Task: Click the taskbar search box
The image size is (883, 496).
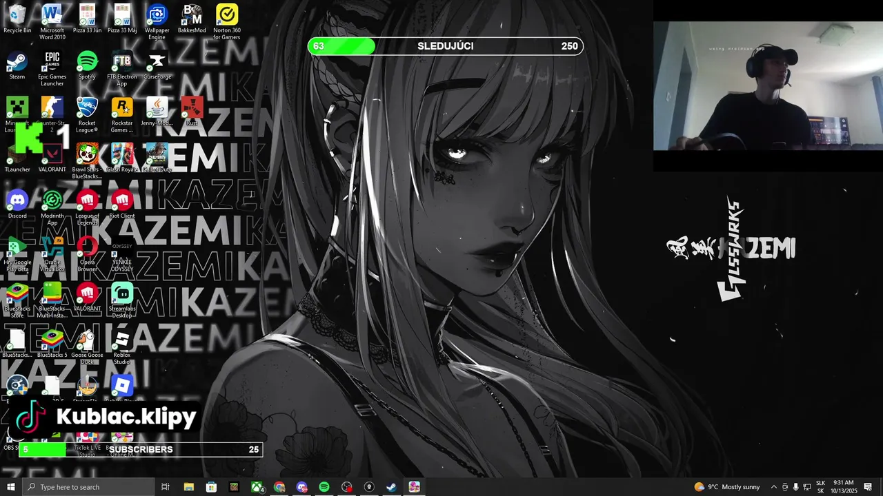Action: [88, 487]
